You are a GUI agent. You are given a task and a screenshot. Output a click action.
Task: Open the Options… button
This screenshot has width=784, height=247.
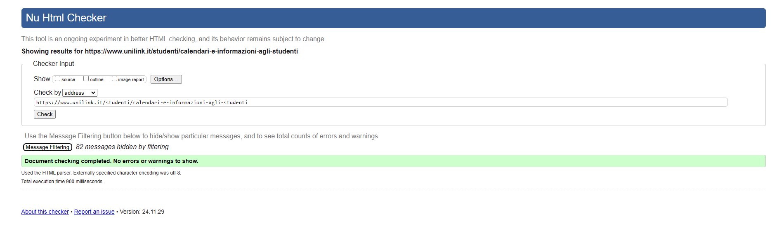pos(166,79)
